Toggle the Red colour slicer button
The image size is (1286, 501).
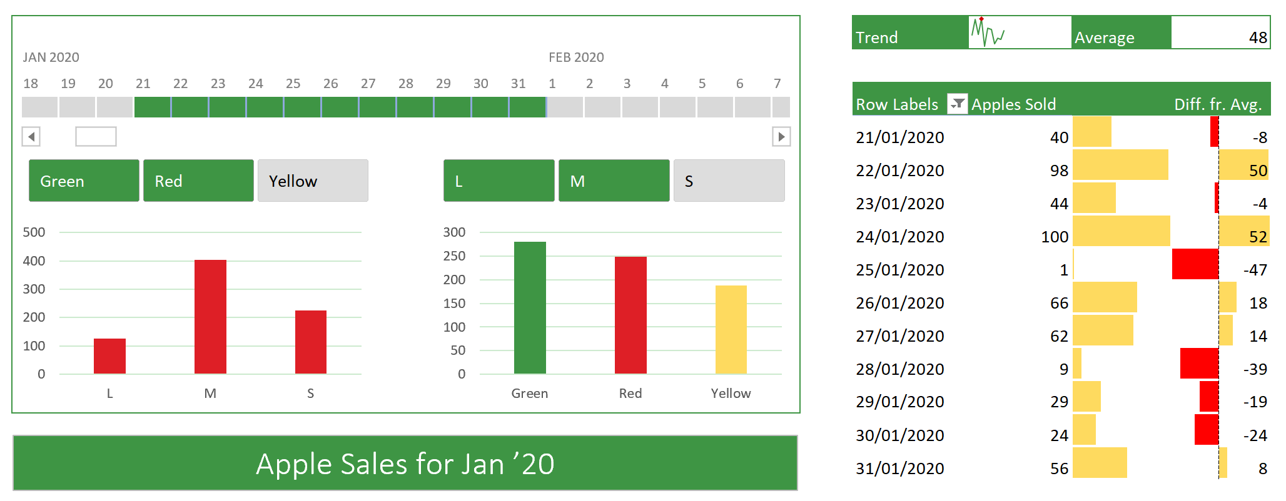point(198,181)
